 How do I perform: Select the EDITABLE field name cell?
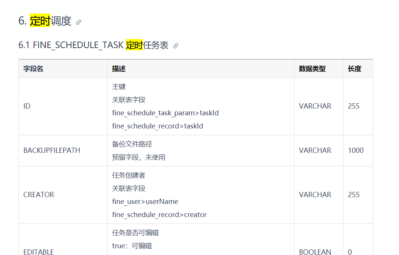[x=39, y=252]
